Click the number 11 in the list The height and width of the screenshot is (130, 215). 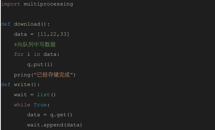(x=43, y=34)
